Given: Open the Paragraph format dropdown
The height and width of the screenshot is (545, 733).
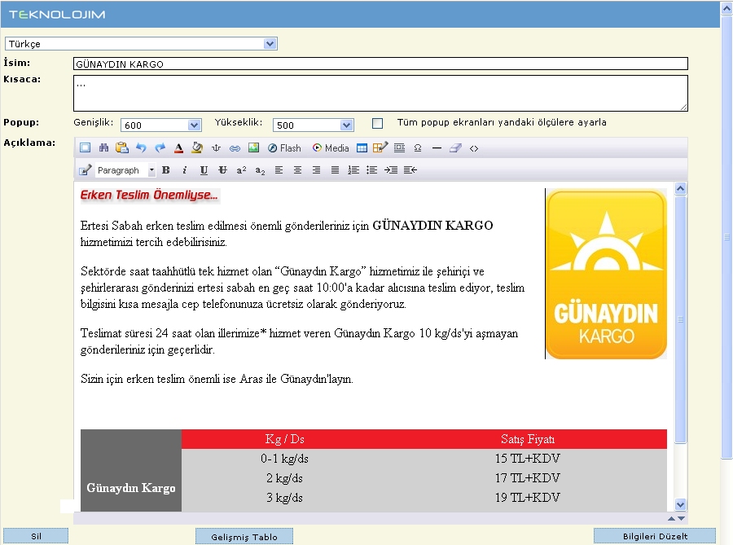Looking at the screenshot, I should (125, 170).
